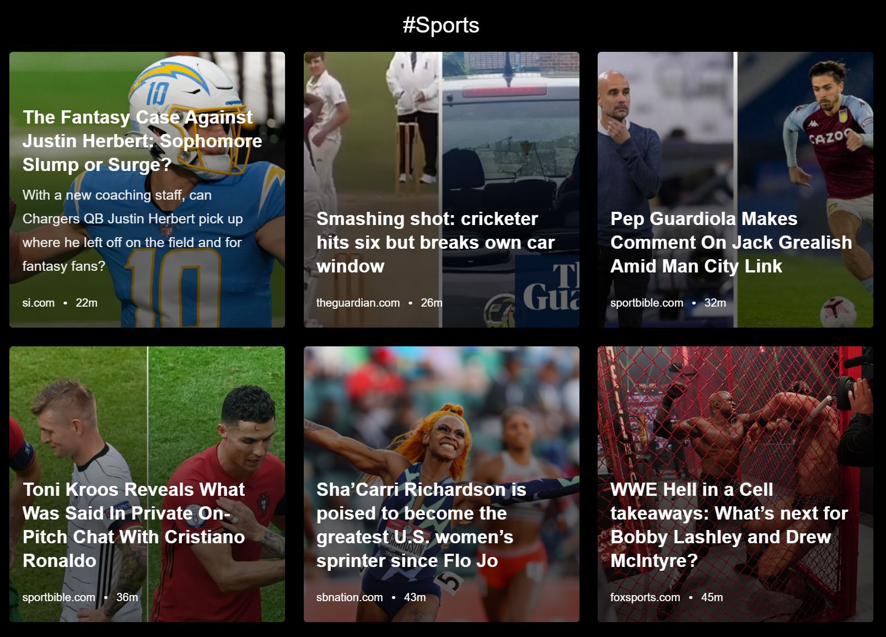Click the theguardian.com source label
Image resolution: width=886 pixels, height=637 pixels.
coord(358,303)
